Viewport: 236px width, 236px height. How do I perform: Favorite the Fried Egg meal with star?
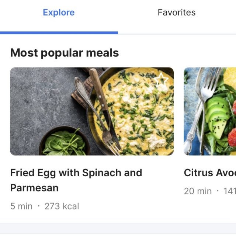161,80
